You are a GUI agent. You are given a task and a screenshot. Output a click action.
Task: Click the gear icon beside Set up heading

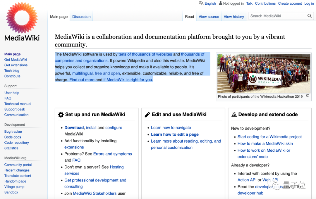click(61, 115)
